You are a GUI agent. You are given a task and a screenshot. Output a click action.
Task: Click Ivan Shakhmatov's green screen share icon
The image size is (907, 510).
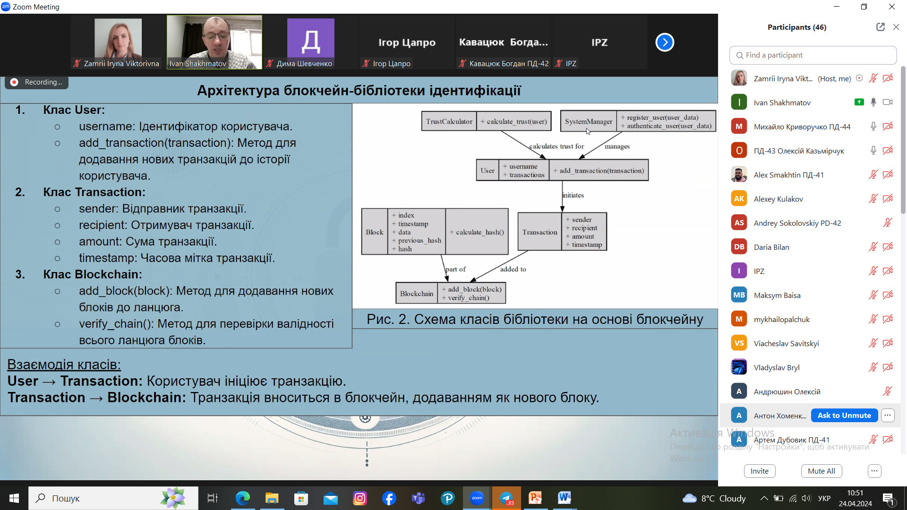pyautogui.click(x=859, y=102)
